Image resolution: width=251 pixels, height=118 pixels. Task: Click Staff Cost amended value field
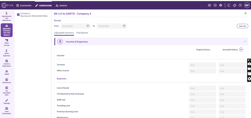point(232,100)
